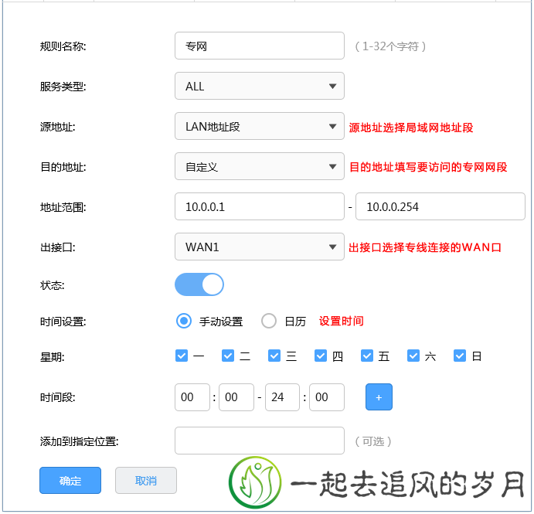Click the blue plus button to add time period
Viewport: 534px width, 514px height.
pyautogui.click(x=379, y=397)
